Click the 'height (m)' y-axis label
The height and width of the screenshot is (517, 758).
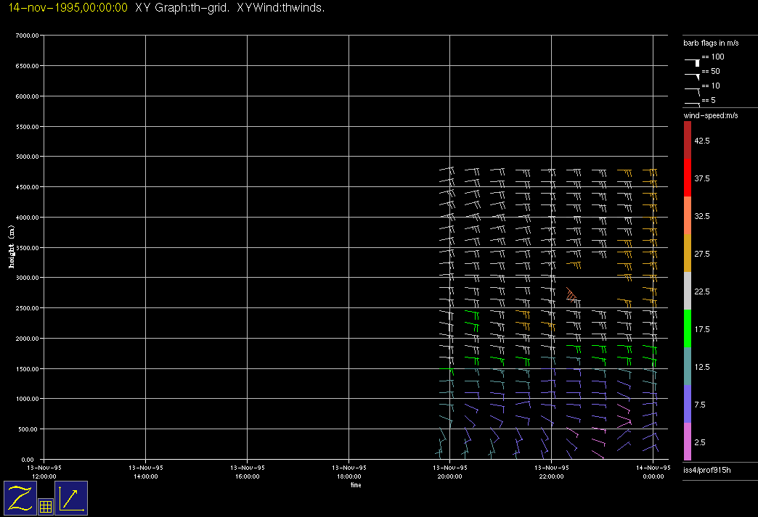point(12,247)
